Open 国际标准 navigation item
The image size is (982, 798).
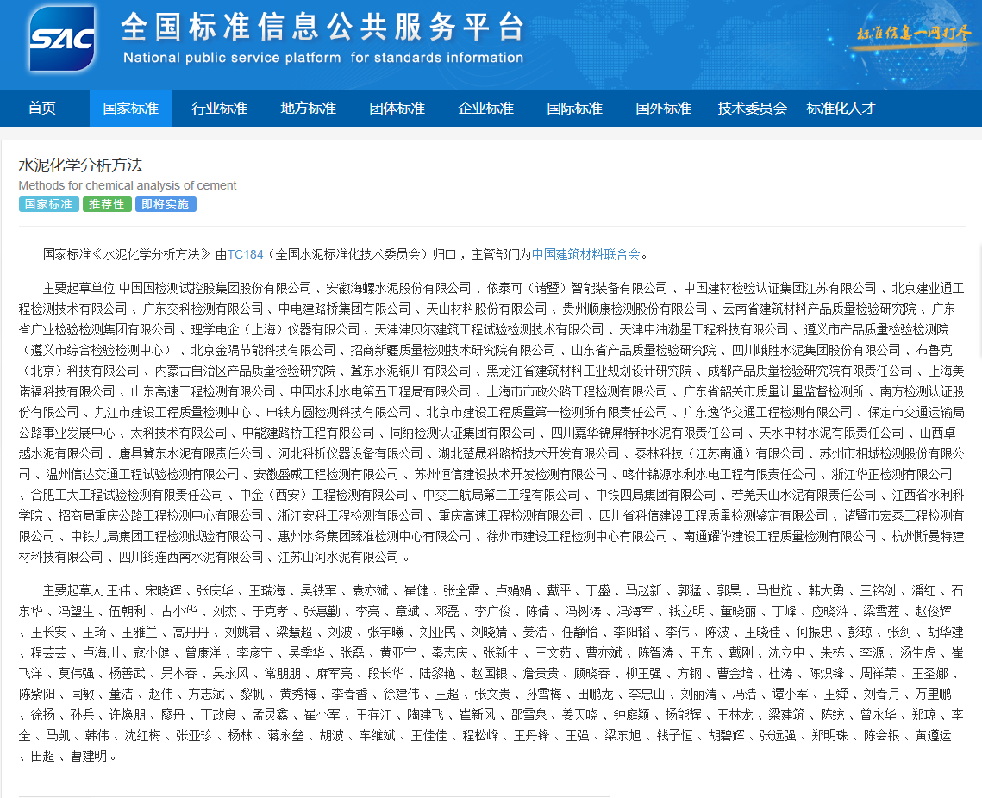pos(574,109)
